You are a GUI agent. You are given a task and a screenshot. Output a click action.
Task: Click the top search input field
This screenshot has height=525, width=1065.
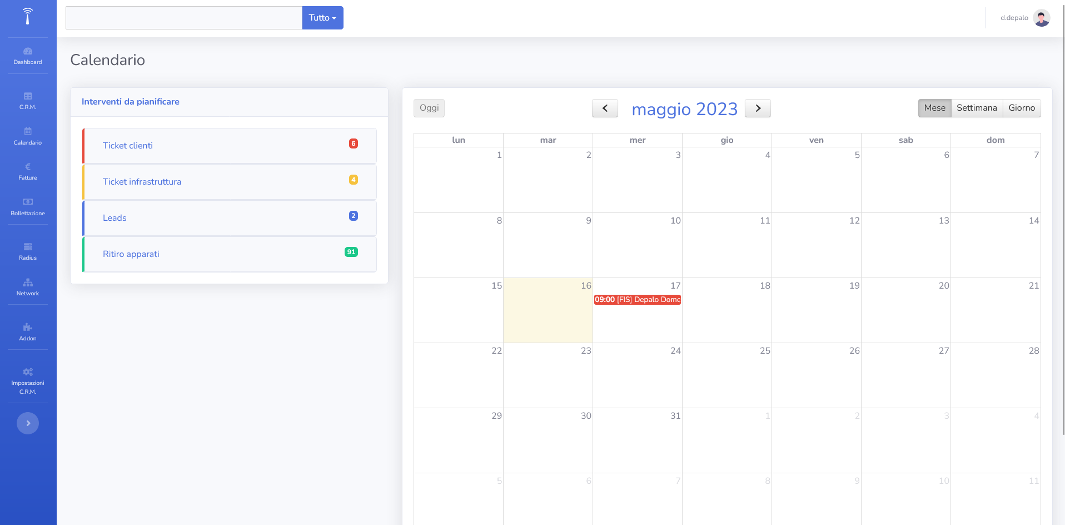coord(184,18)
